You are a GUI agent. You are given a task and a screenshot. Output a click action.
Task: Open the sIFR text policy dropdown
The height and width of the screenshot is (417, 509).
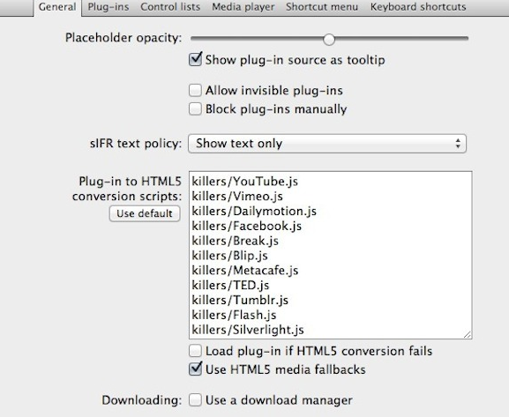click(x=327, y=144)
